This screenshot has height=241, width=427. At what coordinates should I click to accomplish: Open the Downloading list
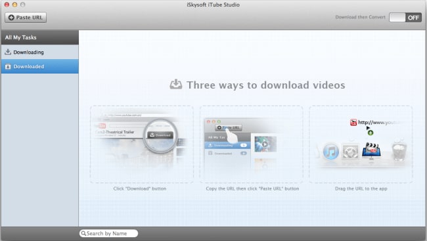40,52
